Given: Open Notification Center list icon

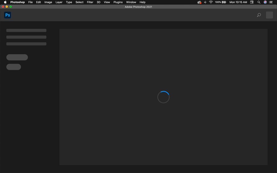Looking at the screenshot, I should [271, 2].
